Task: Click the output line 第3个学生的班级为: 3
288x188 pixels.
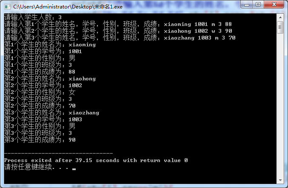Action: pos(38,133)
